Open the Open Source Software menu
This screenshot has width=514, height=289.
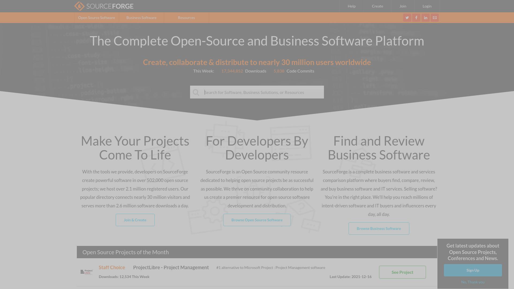[97, 18]
